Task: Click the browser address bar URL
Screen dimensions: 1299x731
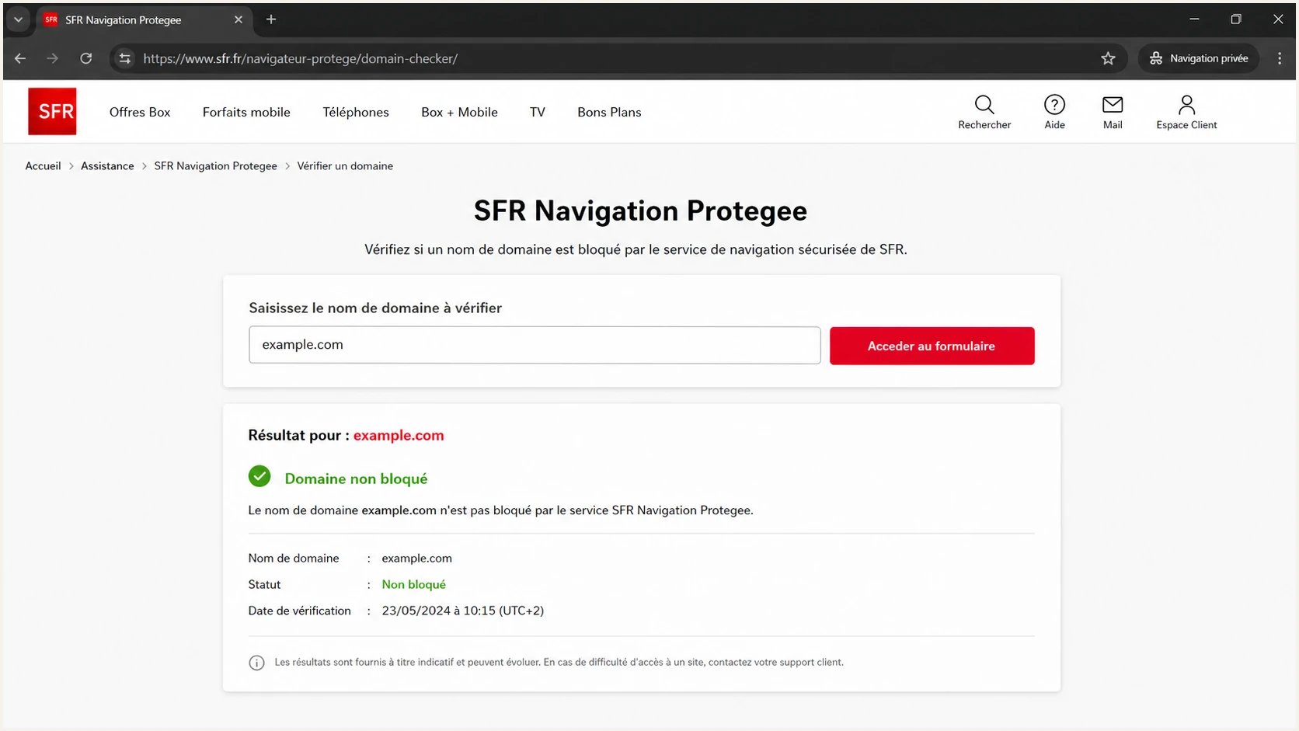Action: coord(301,58)
